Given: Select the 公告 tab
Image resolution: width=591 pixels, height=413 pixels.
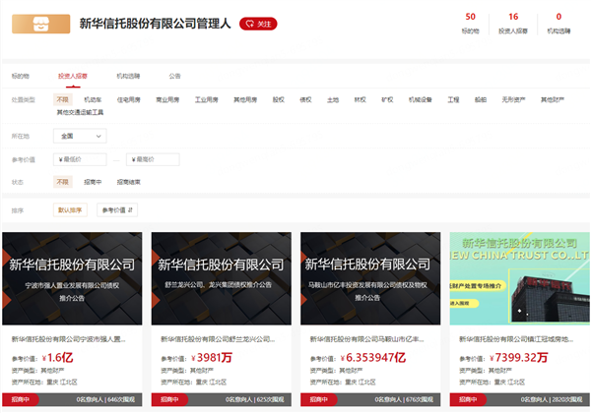Looking at the screenshot, I should click(174, 75).
